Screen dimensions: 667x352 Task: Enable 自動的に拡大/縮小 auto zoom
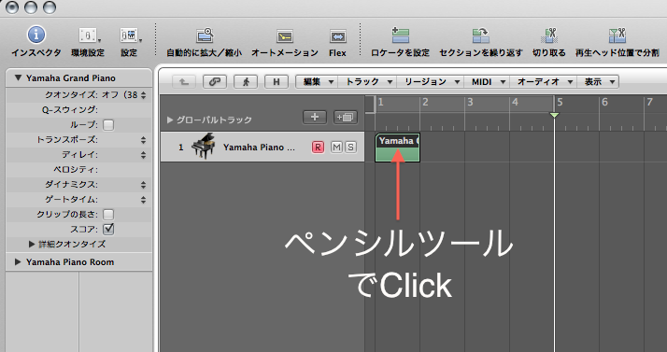coord(205,35)
